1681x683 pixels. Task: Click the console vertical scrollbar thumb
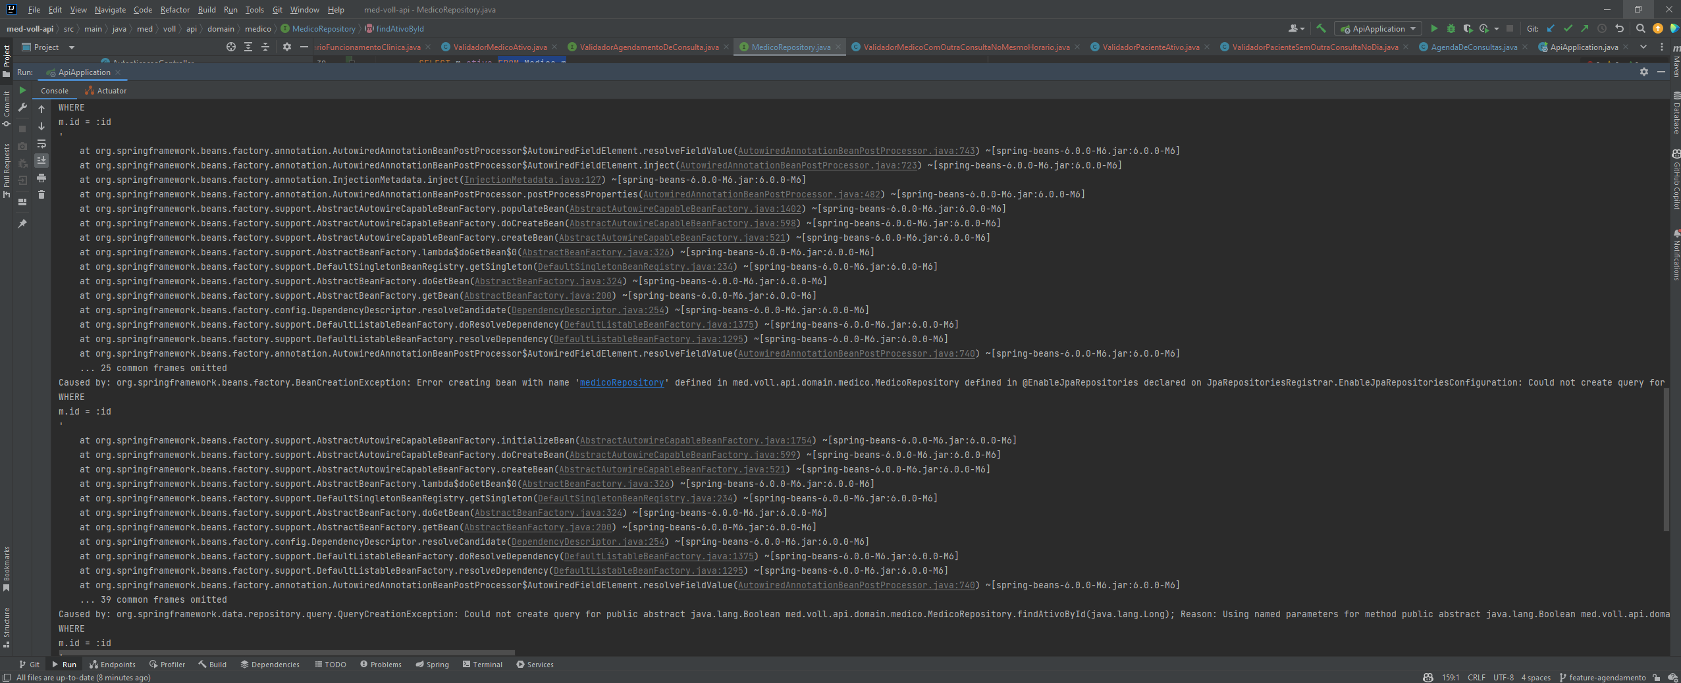[x=1667, y=459]
